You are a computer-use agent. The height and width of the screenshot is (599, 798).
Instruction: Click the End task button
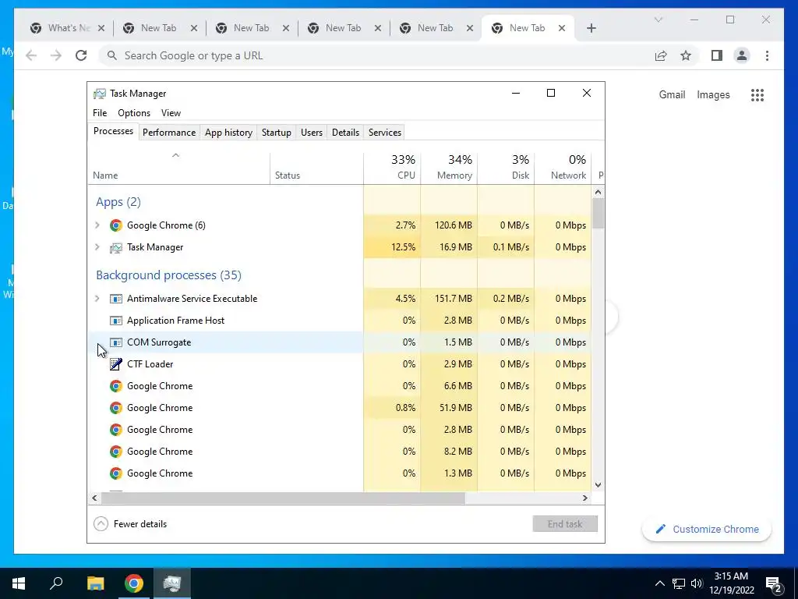(565, 523)
